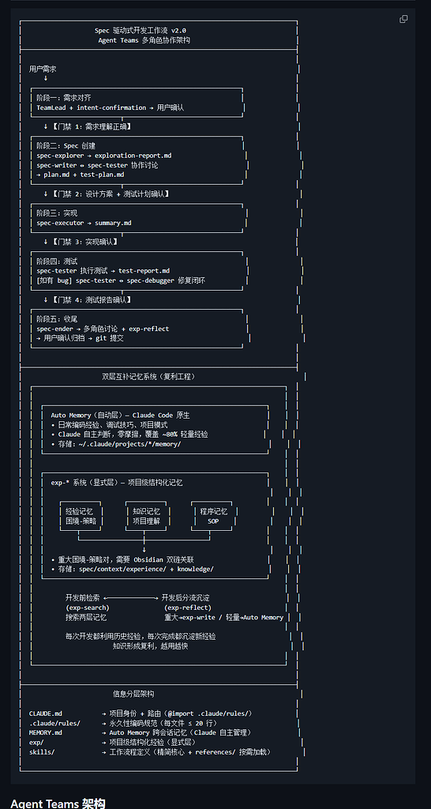Select the "阶段二：Spec 创建" line

[x=66, y=146]
